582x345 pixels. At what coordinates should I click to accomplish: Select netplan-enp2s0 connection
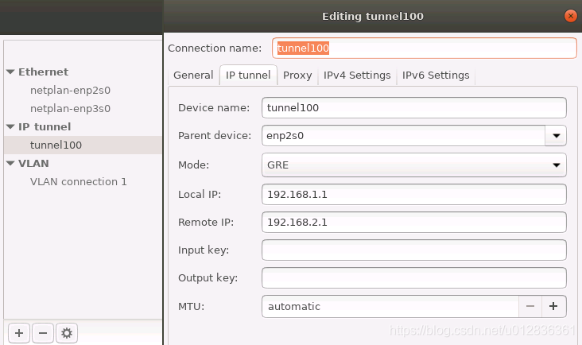(x=70, y=91)
